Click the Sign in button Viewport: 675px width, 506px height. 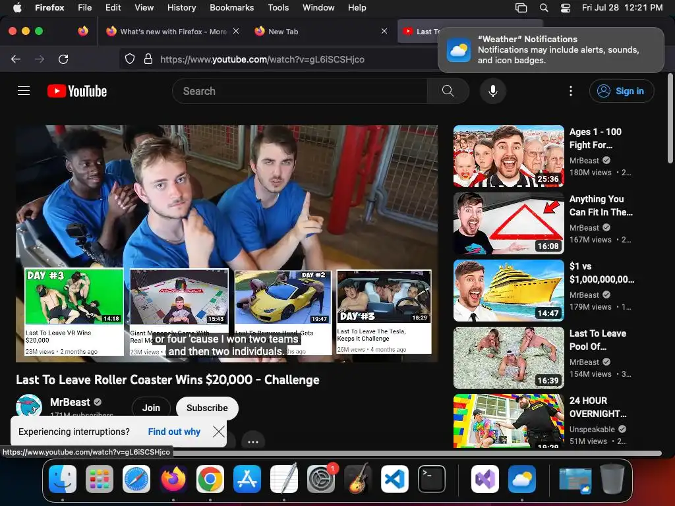(x=622, y=91)
